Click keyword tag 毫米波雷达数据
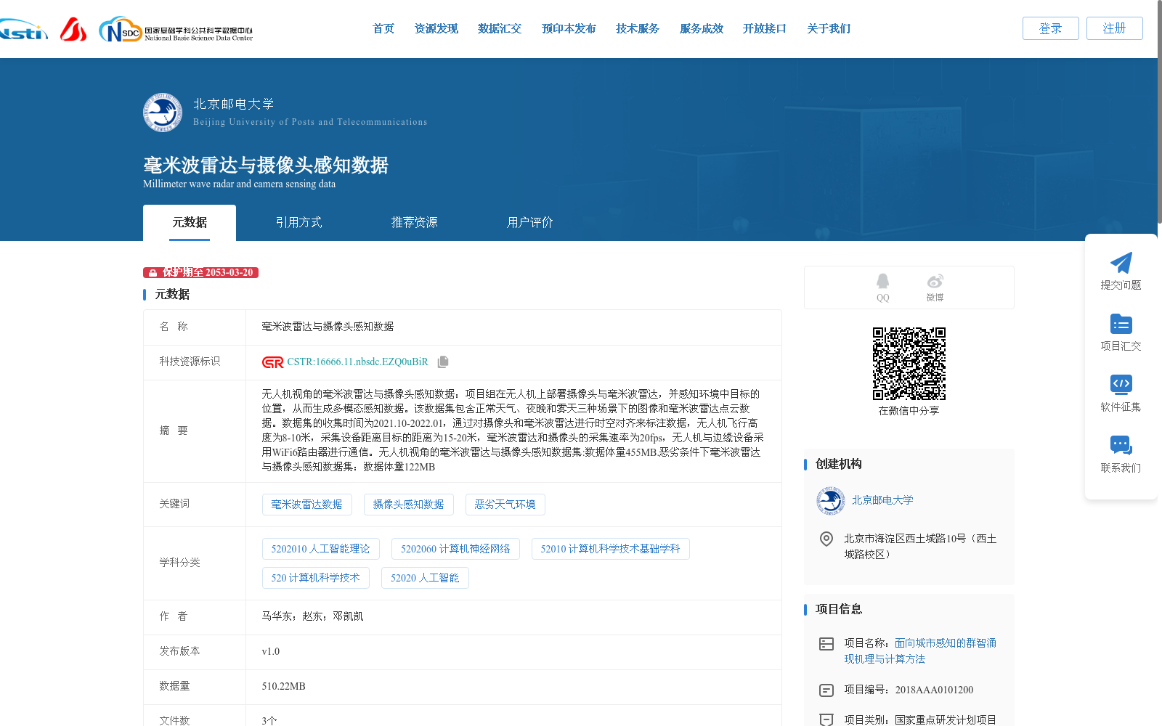The image size is (1162, 726). tap(307, 505)
